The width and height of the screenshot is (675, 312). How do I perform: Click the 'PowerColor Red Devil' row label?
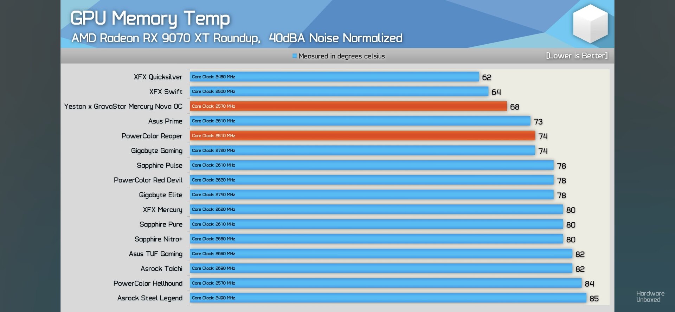(148, 180)
